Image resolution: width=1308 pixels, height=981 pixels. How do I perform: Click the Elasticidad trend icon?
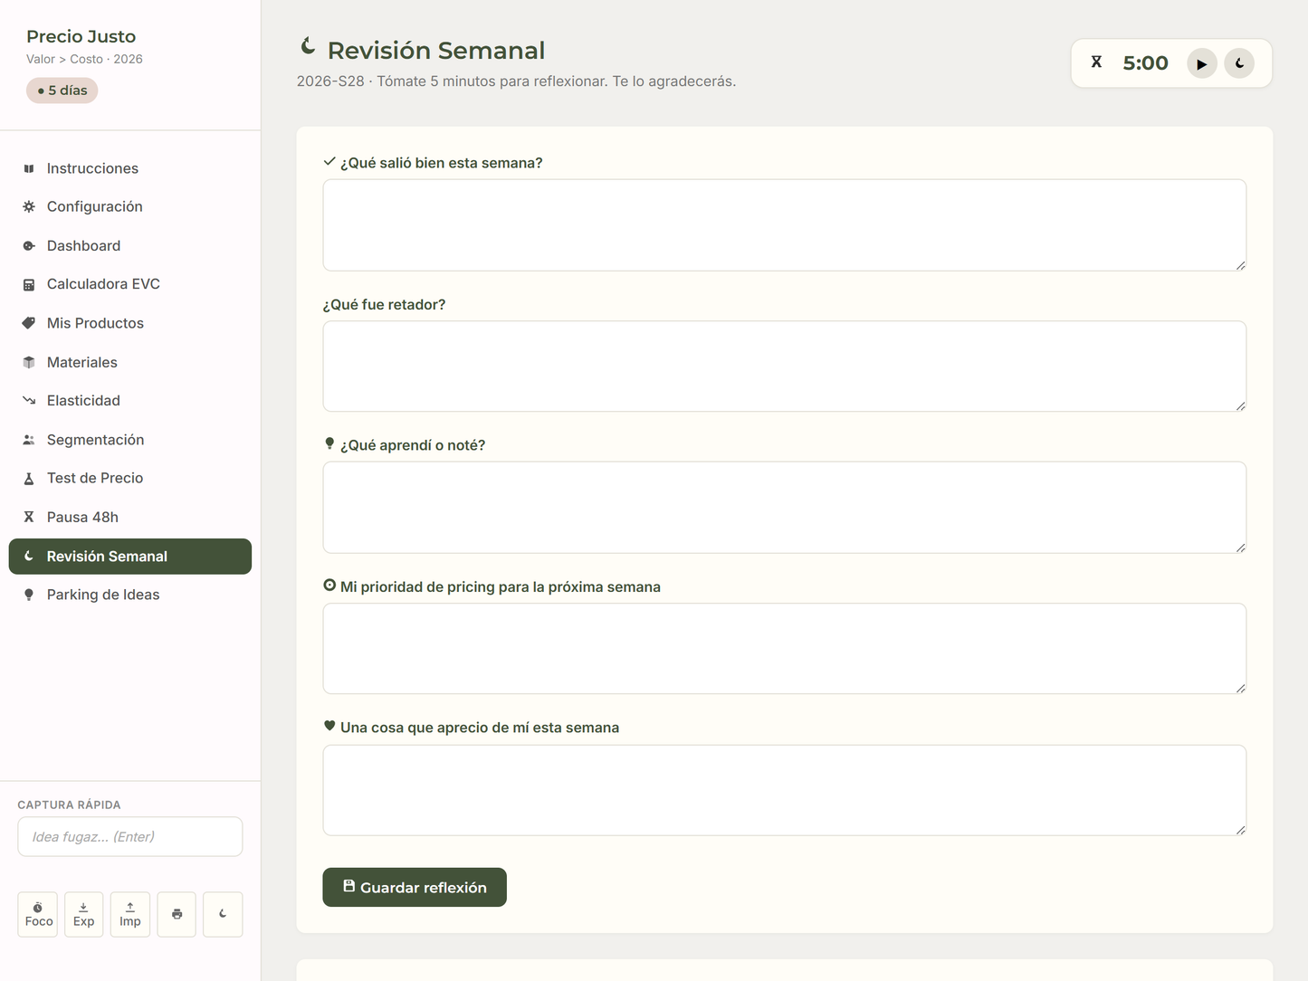[29, 400]
